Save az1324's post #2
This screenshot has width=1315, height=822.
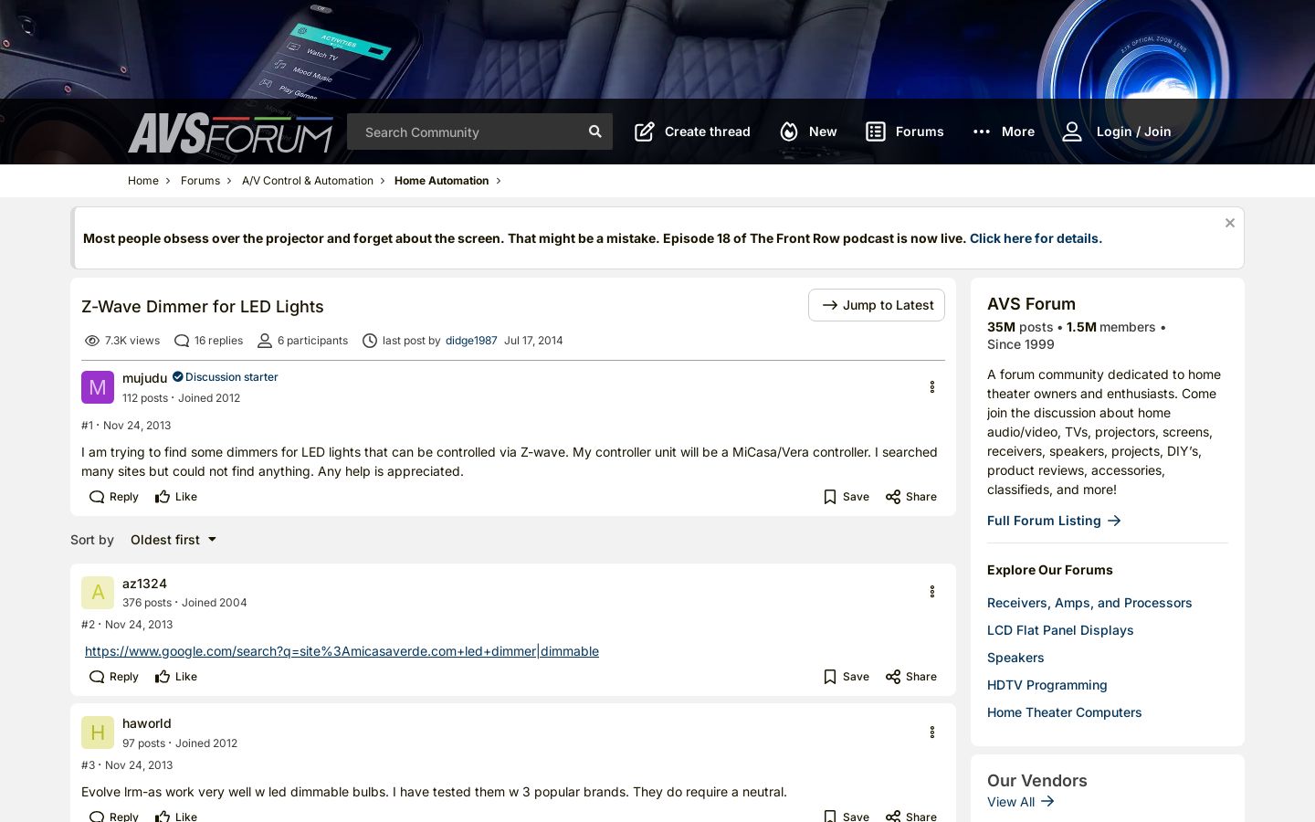847,677
